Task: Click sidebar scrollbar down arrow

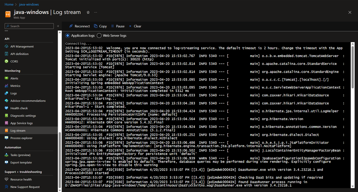Action: [x=60, y=190]
